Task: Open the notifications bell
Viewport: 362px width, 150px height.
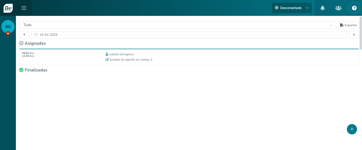Action: [322, 8]
